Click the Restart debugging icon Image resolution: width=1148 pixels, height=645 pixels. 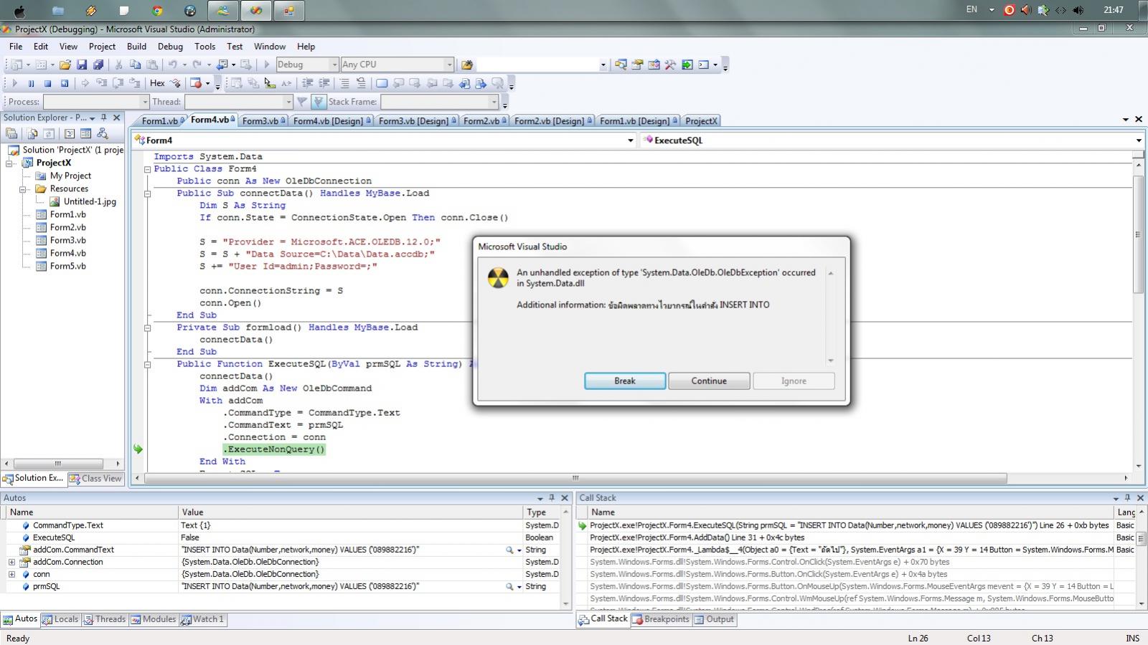[65, 83]
